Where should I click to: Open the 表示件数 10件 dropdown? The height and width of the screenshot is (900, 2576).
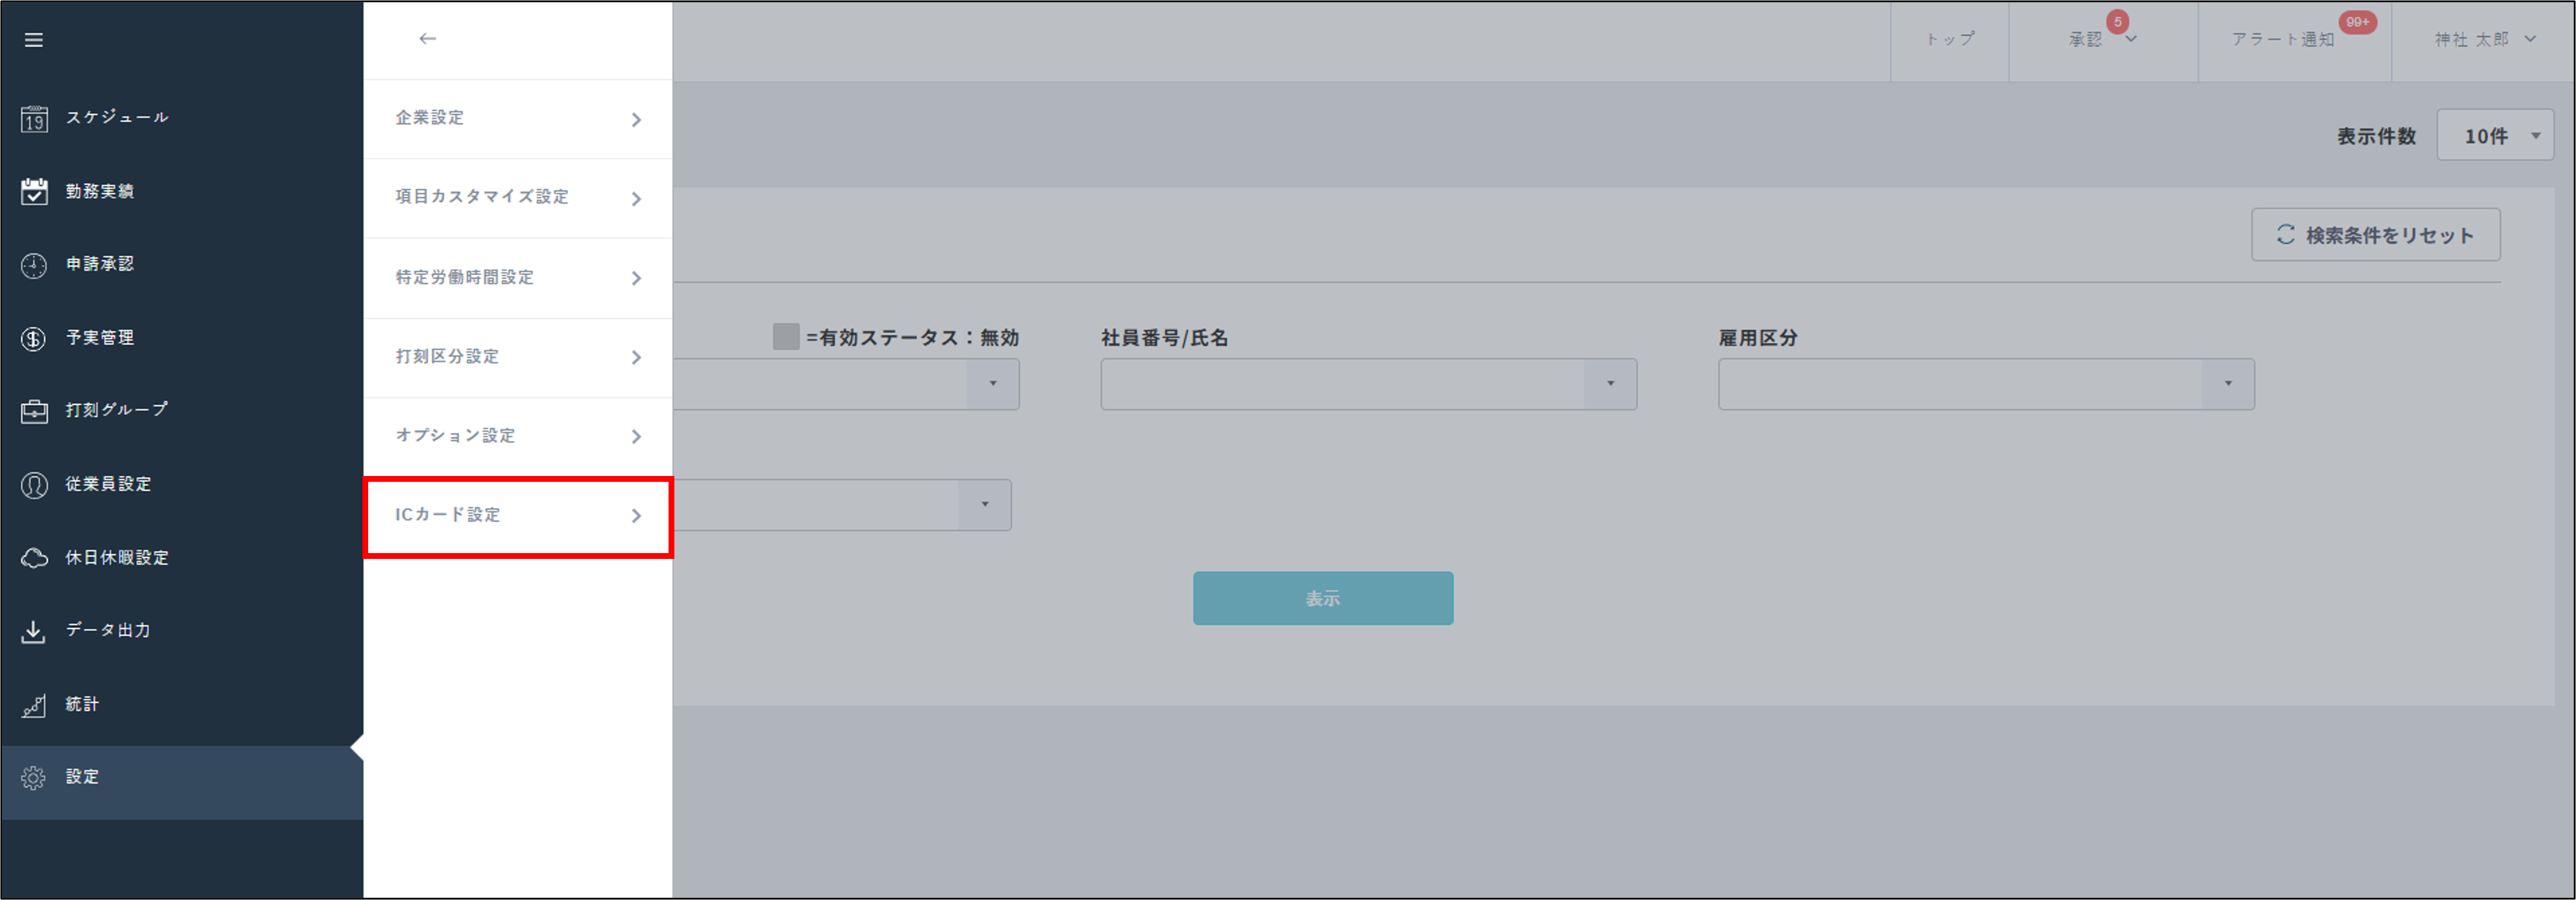click(x=2495, y=136)
